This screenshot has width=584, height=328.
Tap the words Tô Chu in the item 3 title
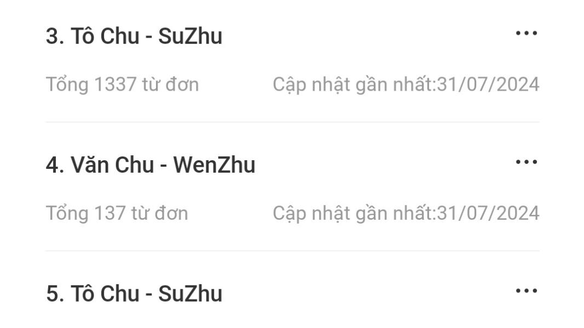(105, 36)
